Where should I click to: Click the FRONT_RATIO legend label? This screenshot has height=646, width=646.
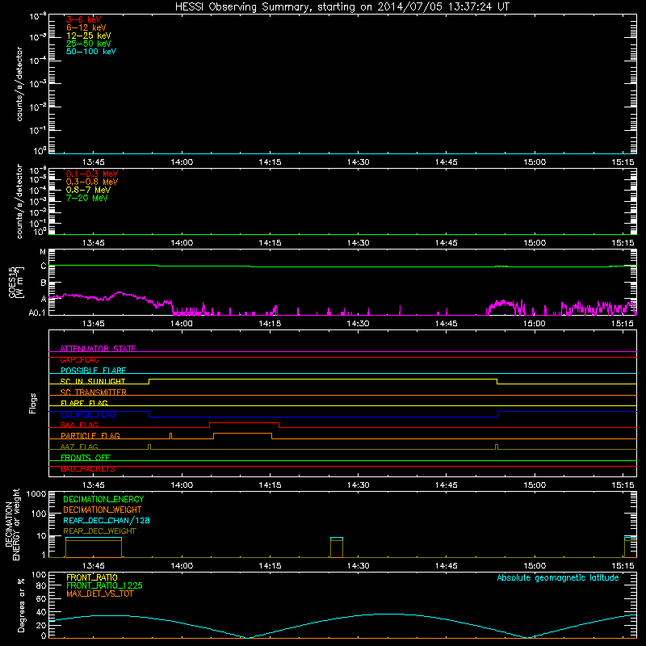tap(92, 577)
